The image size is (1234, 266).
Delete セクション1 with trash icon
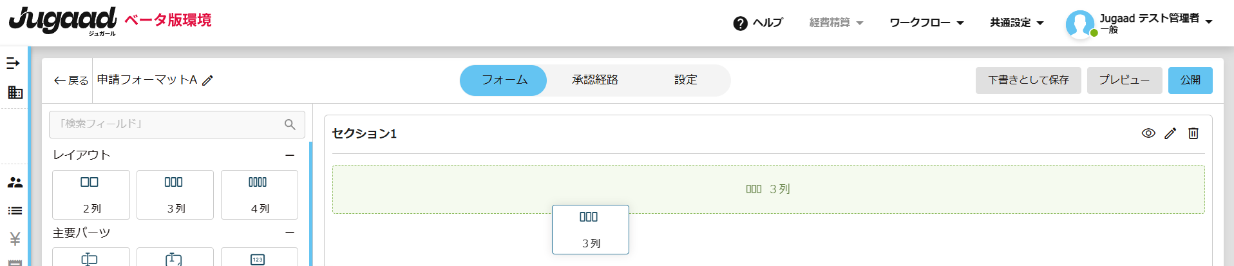point(1193,133)
